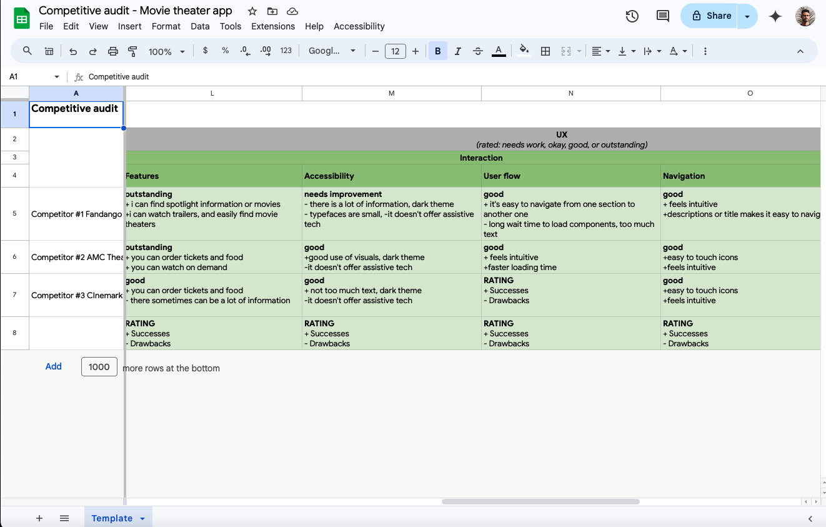Click the move to folder icon
Image resolution: width=826 pixels, height=527 pixels.
pyautogui.click(x=272, y=11)
